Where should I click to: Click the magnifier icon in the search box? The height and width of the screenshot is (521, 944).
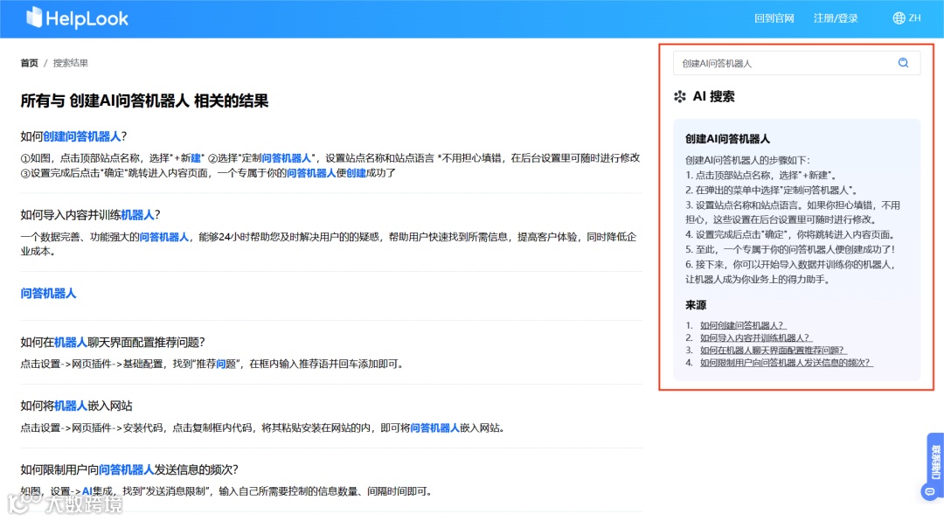(x=903, y=62)
